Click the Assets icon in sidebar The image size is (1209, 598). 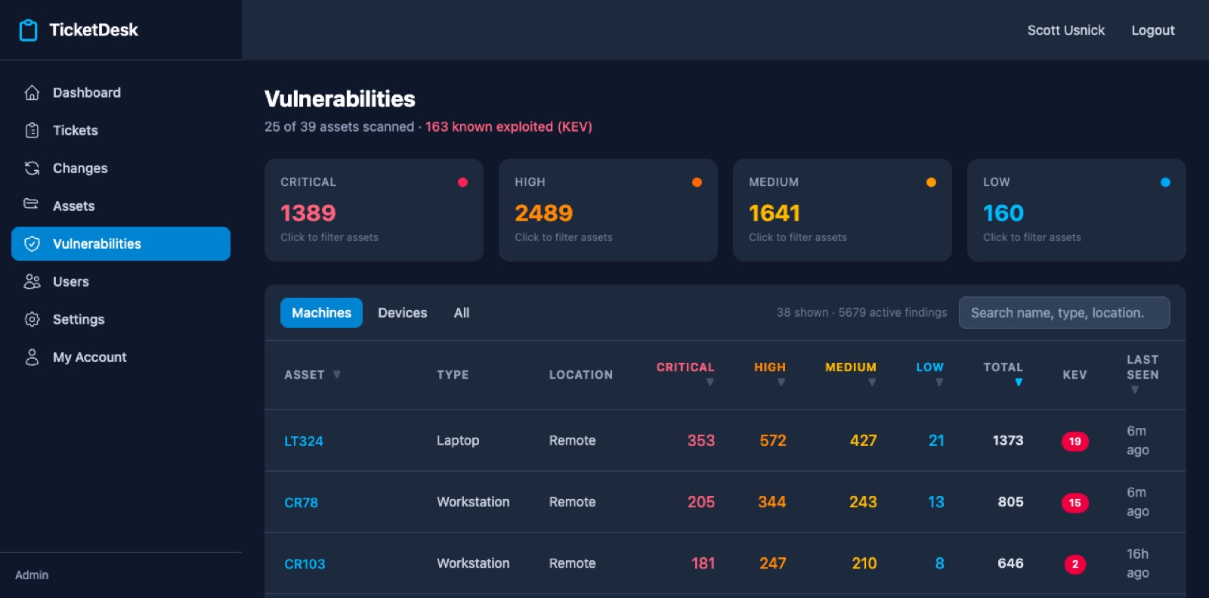[x=32, y=204]
